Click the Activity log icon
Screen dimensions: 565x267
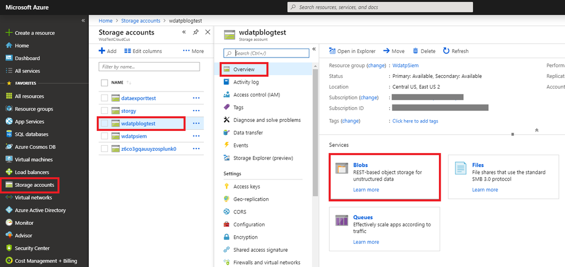point(227,82)
